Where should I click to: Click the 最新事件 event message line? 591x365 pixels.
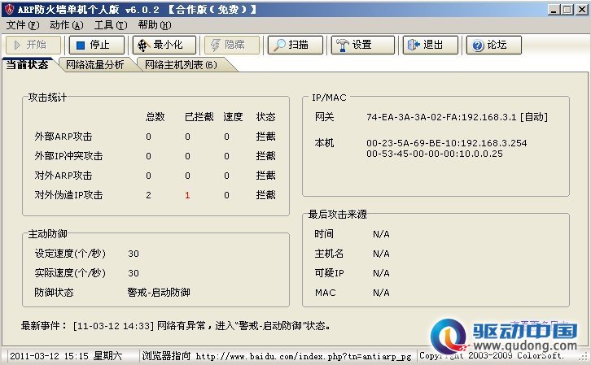click(176, 325)
